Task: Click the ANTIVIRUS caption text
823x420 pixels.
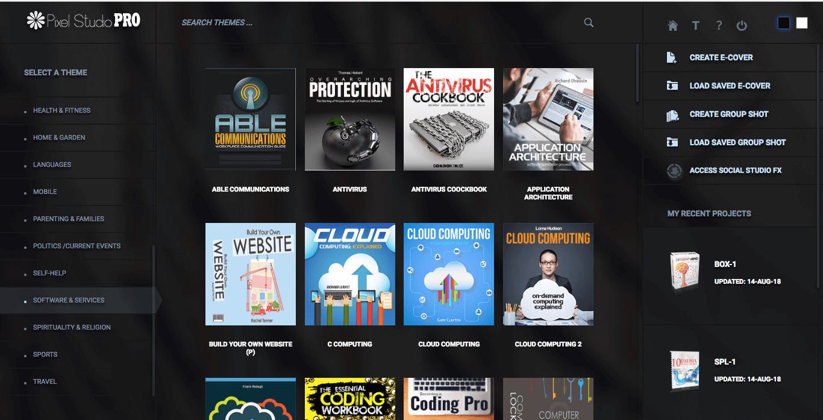Action: coord(350,189)
